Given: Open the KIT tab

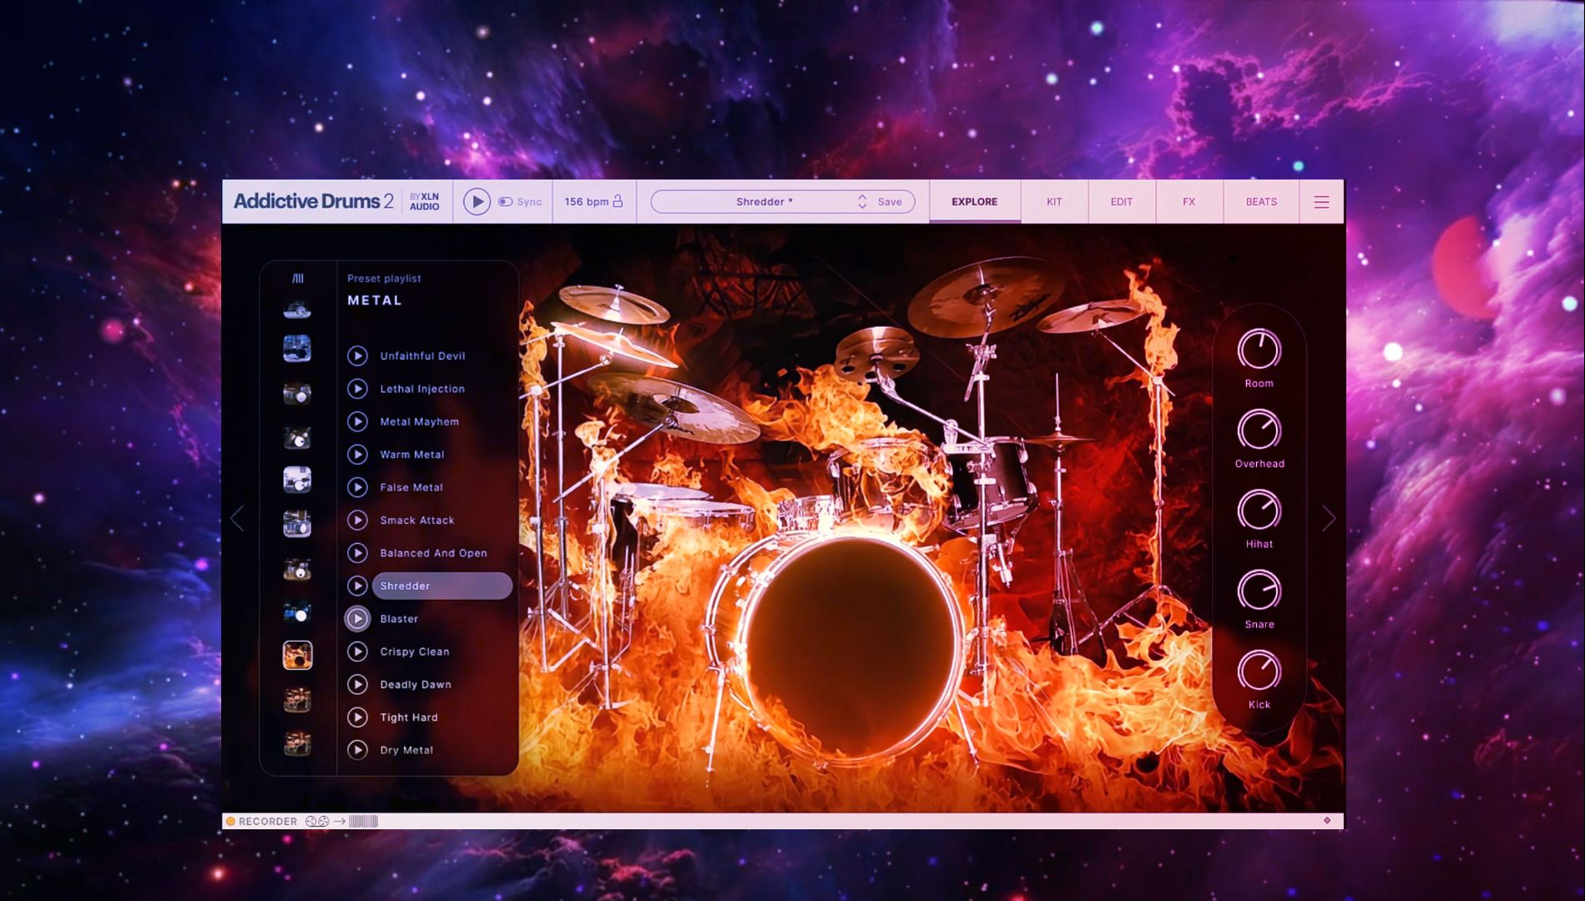Looking at the screenshot, I should click(x=1054, y=202).
